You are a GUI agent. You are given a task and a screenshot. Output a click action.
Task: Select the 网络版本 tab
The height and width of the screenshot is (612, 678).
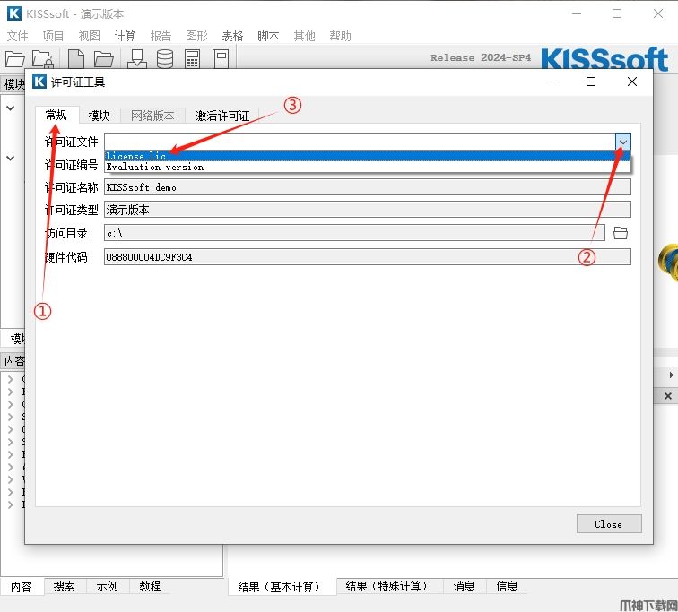pos(152,116)
